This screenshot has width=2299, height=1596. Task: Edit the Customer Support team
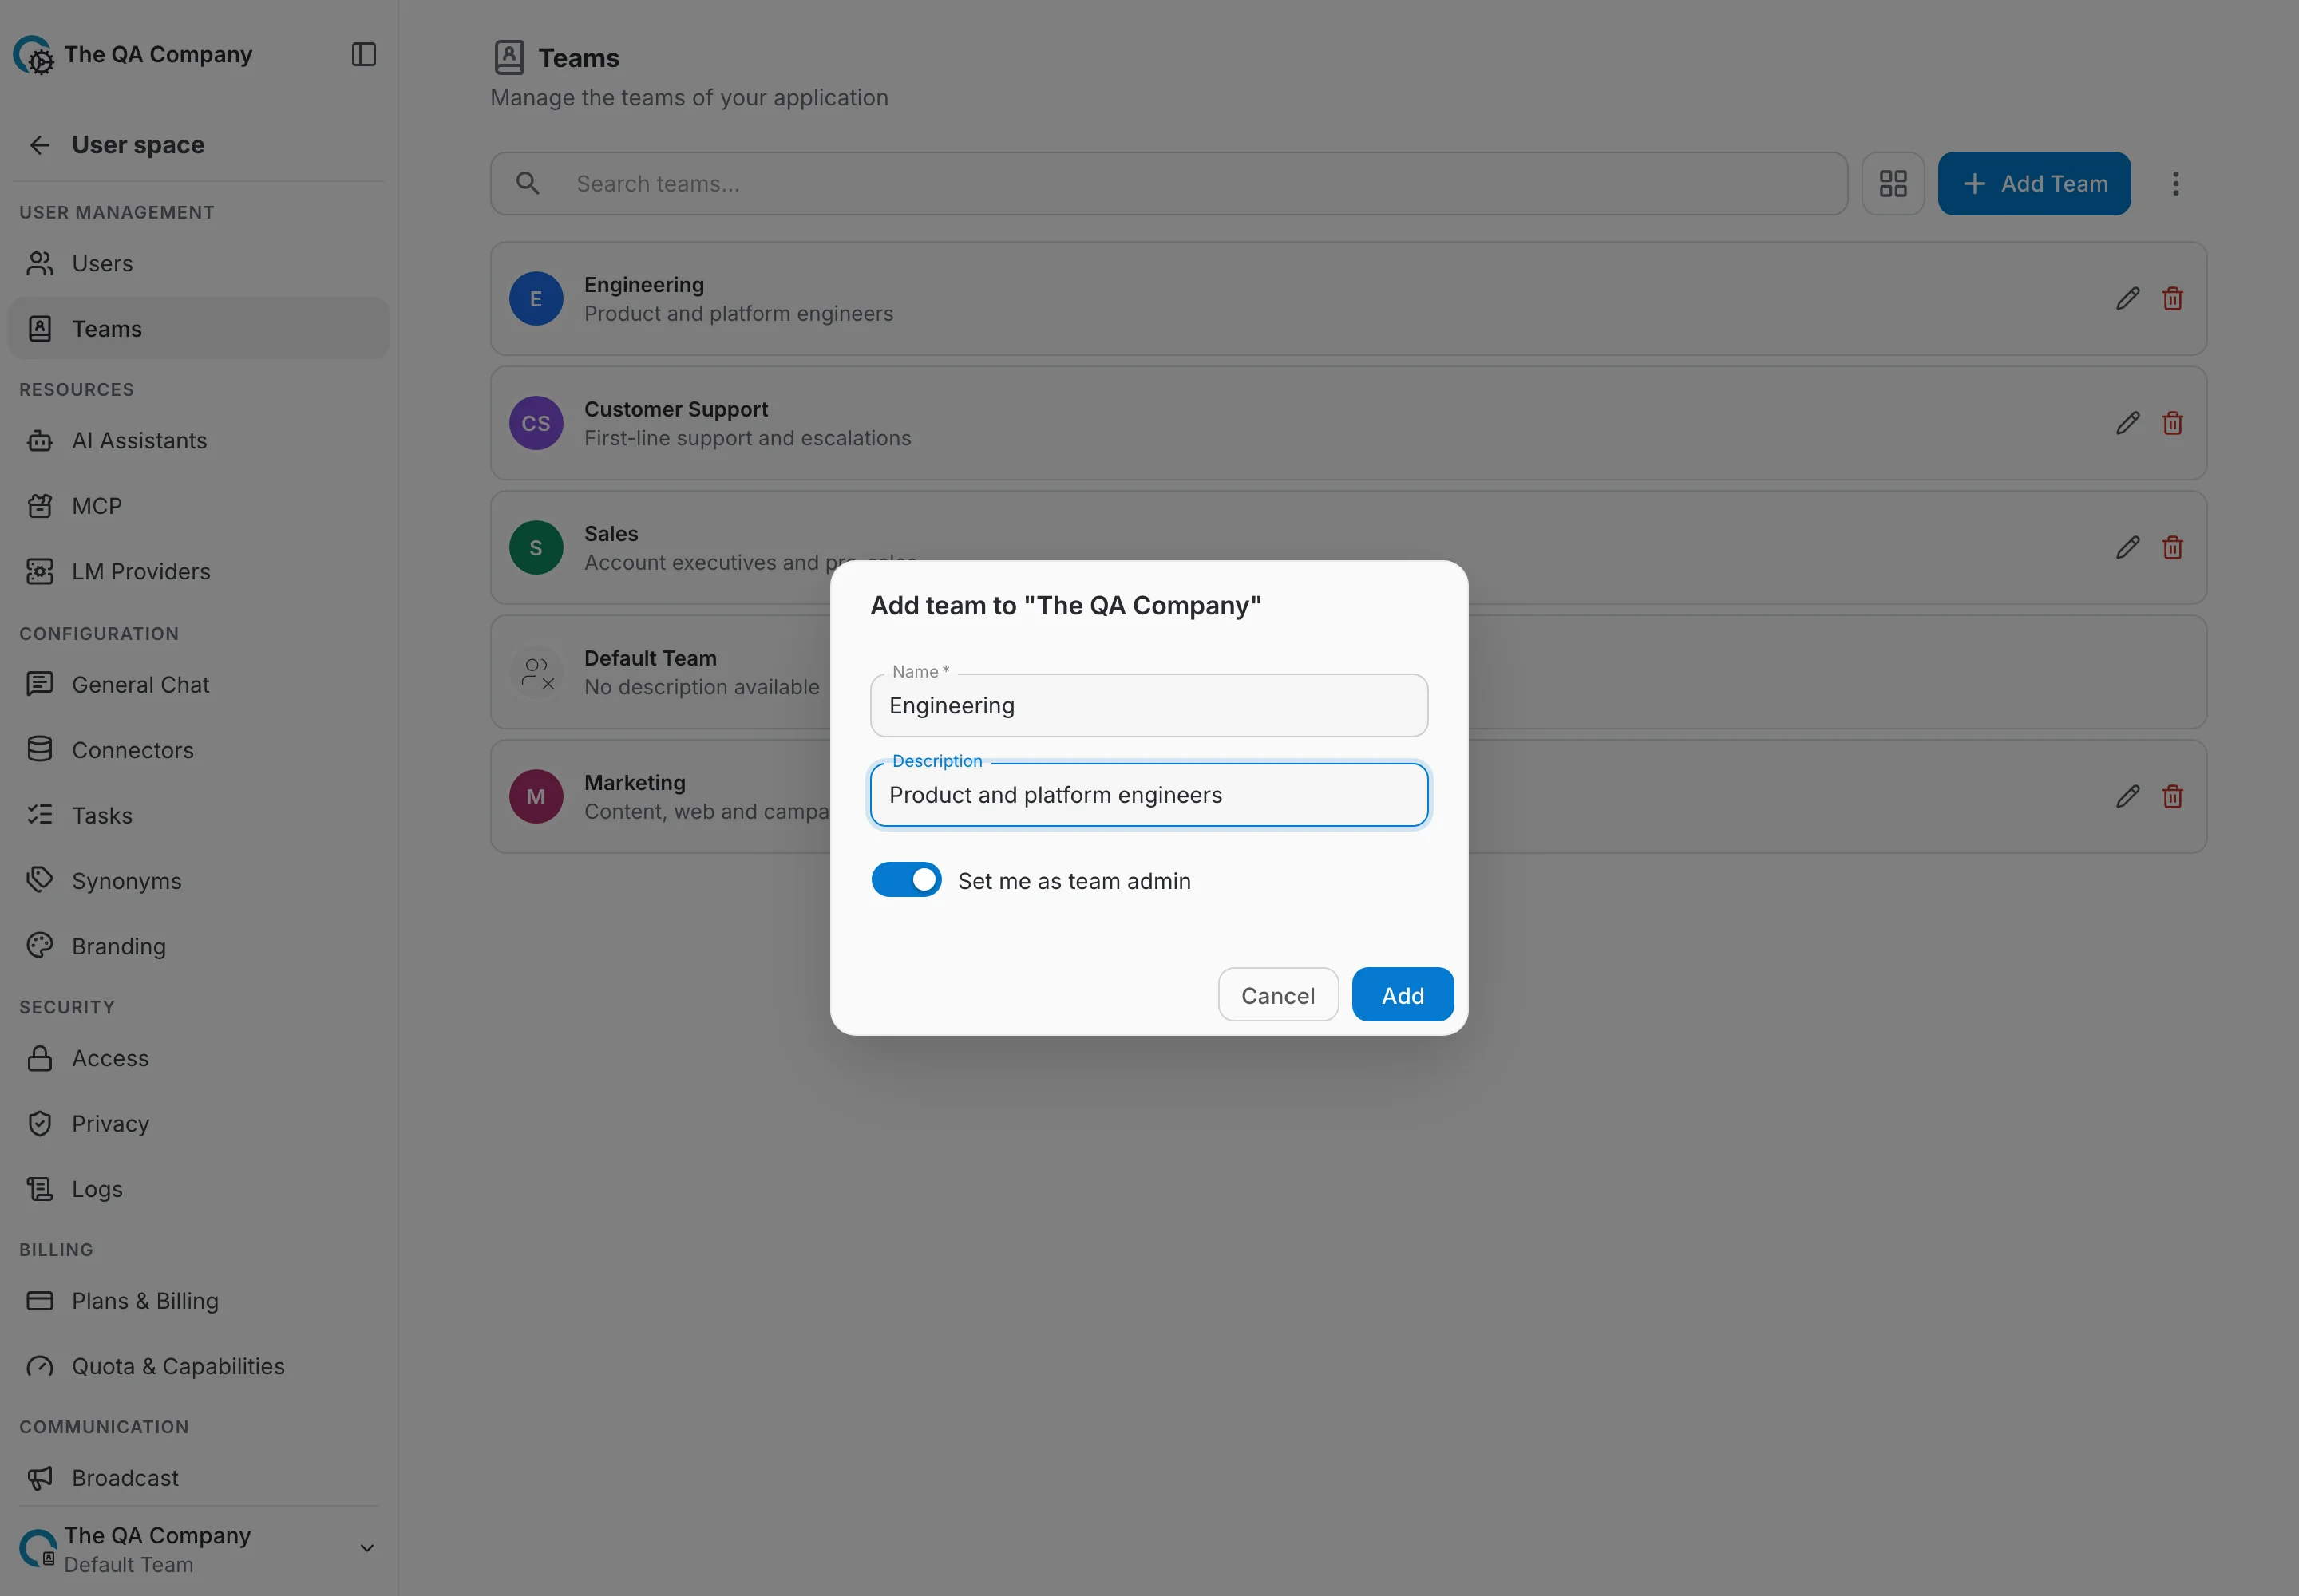pyautogui.click(x=2127, y=423)
